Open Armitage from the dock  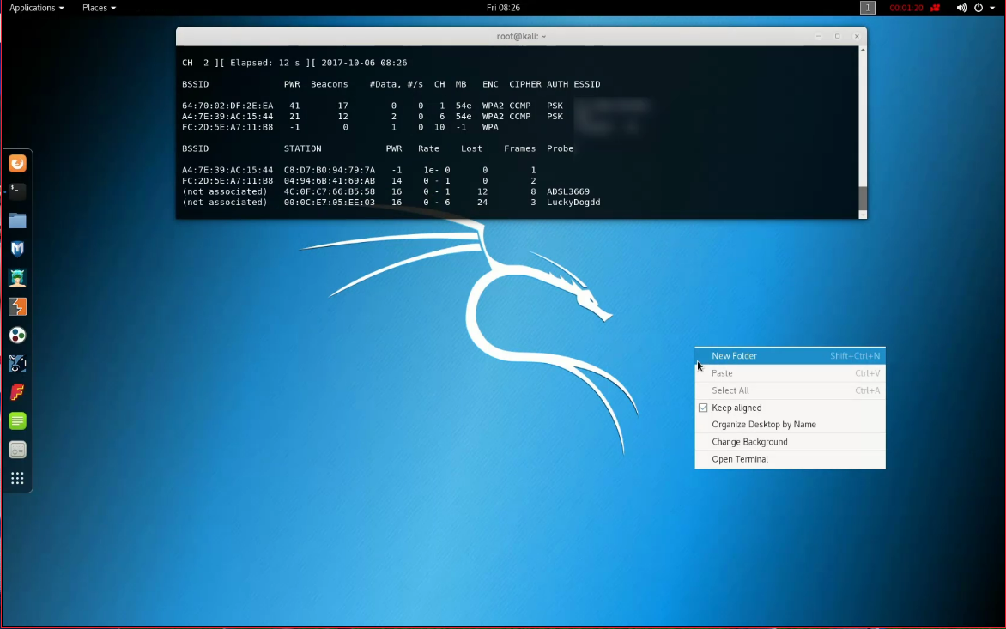click(17, 277)
